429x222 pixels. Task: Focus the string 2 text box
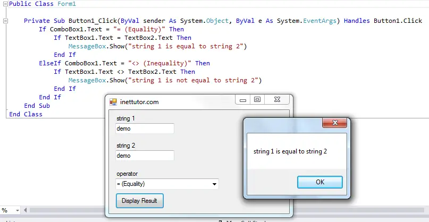(145, 156)
